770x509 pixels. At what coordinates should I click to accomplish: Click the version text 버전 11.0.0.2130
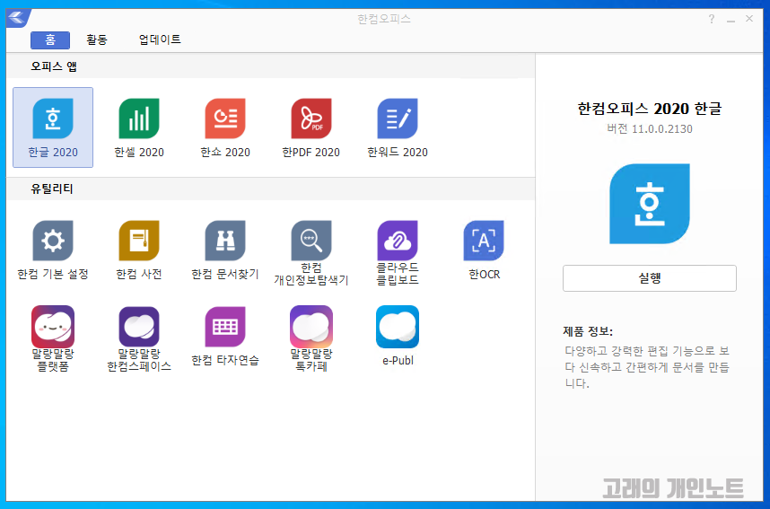pos(650,129)
